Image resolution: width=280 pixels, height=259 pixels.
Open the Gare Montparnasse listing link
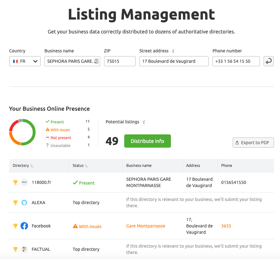tap(146, 226)
